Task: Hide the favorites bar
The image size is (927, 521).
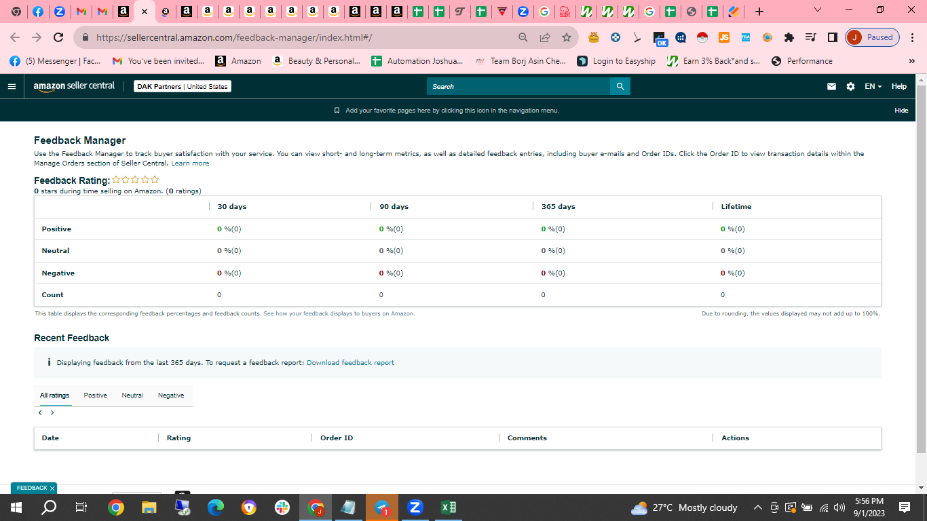Action: [x=901, y=110]
